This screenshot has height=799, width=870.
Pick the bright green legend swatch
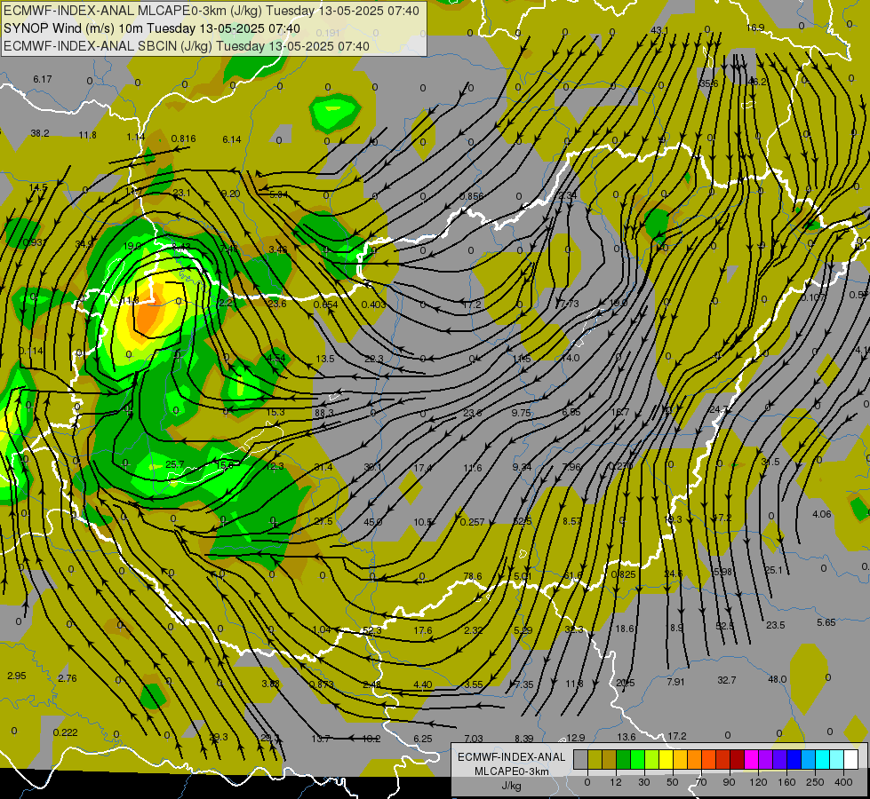click(x=637, y=760)
